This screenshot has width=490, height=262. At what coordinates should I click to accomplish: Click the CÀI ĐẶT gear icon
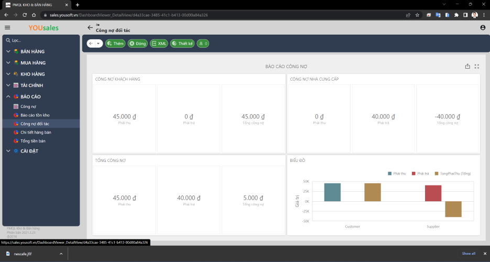click(16, 151)
